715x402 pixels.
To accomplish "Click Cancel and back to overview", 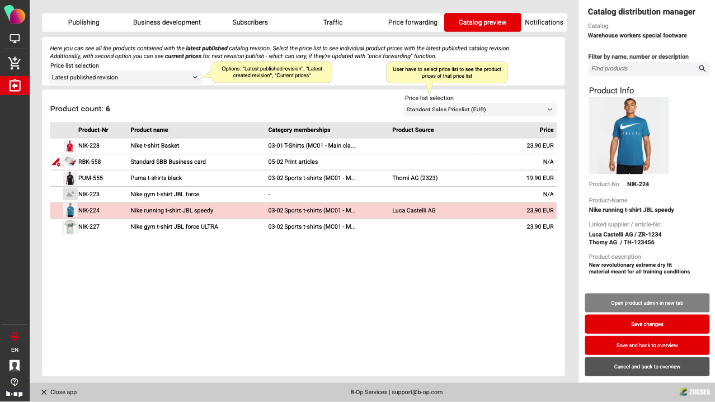I will click(x=647, y=367).
